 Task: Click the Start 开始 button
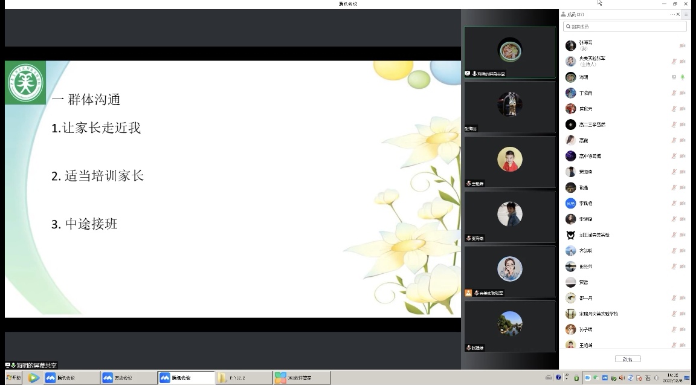[x=13, y=378]
